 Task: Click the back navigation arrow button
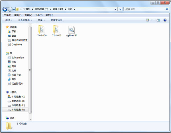click(5, 9)
